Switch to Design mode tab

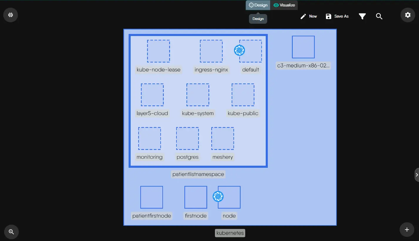click(258, 5)
